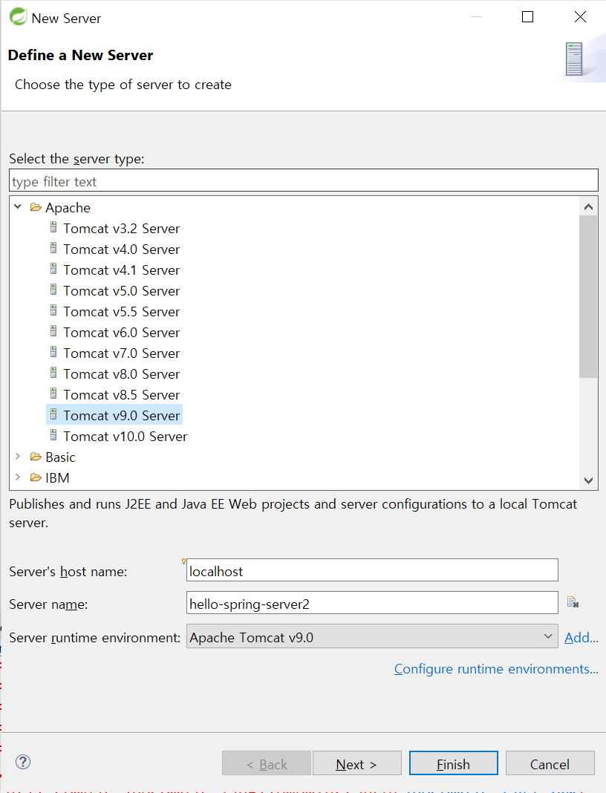Open the Server runtime environment dropdown

pos(372,636)
